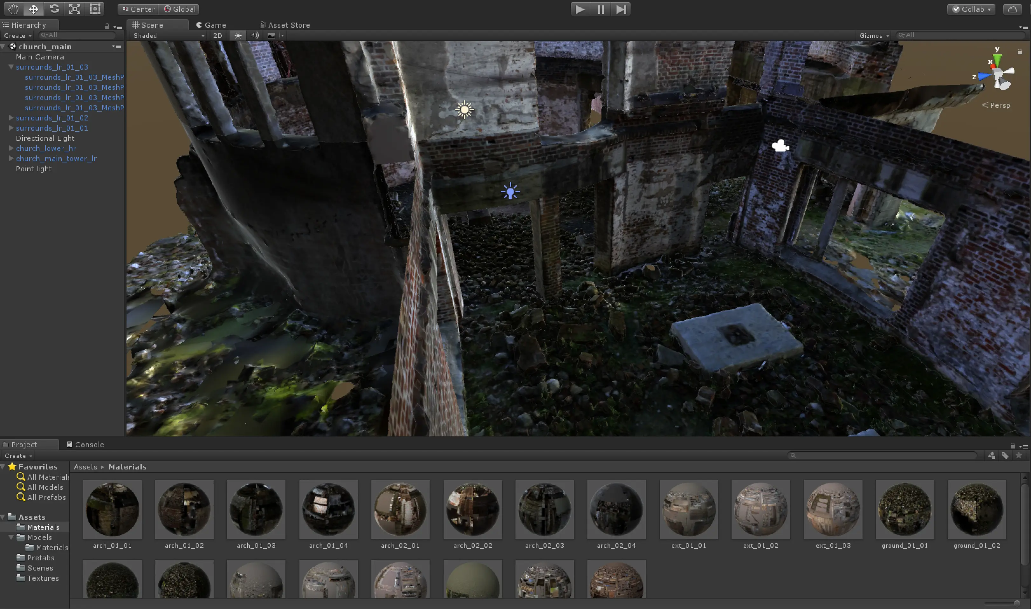The width and height of the screenshot is (1031, 609).
Task: Toggle scene audio
Action: pos(255,35)
